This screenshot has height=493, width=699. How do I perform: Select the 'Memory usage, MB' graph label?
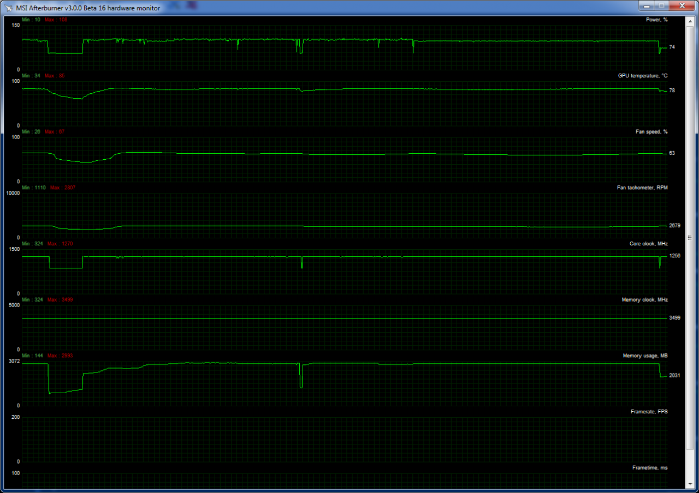(645, 356)
